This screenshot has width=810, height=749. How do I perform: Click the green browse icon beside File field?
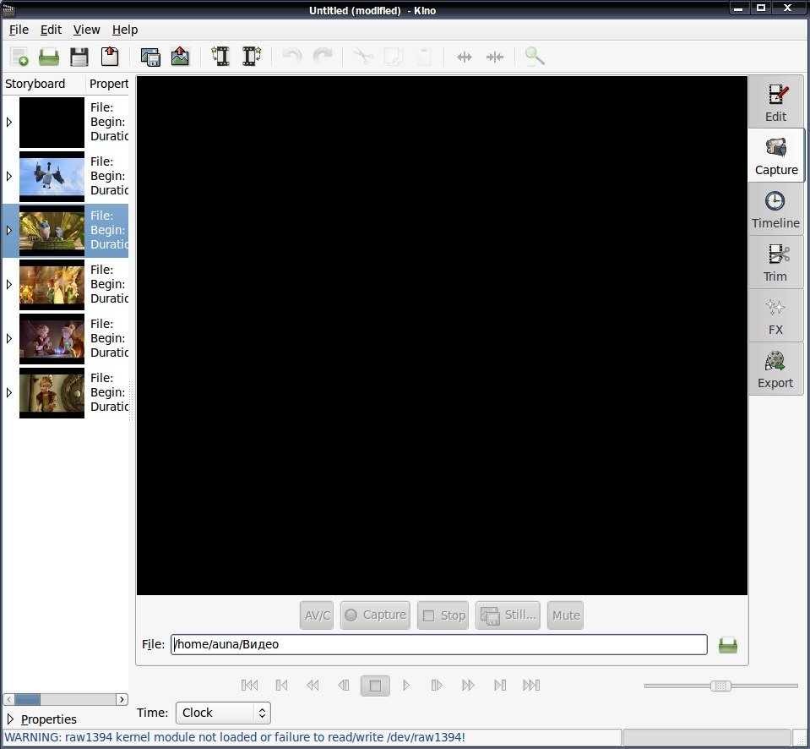coord(728,644)
